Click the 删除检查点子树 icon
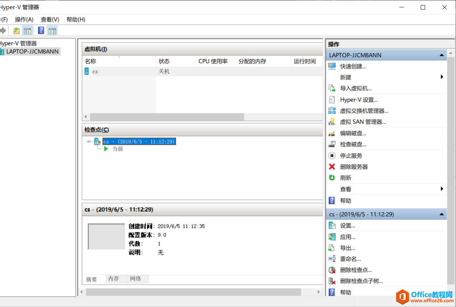Image resolution: width=456 pixels, height=307 pixels. [332, 281]
